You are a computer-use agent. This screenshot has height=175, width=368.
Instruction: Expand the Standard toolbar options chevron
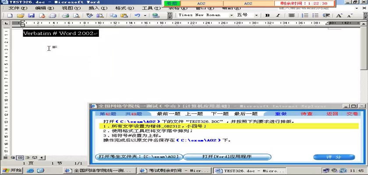coord(170,16)
